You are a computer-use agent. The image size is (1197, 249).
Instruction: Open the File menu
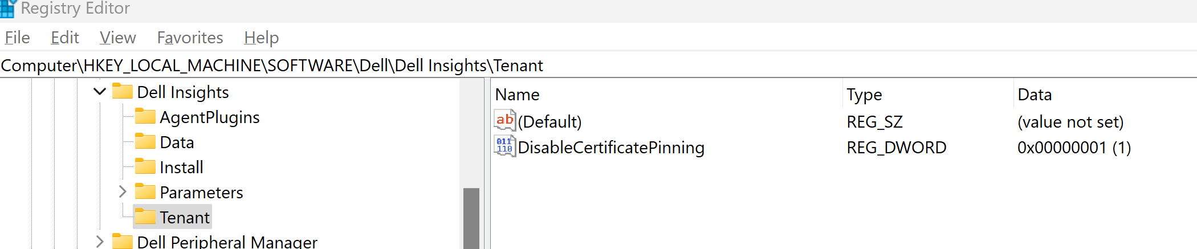[17, 38]
